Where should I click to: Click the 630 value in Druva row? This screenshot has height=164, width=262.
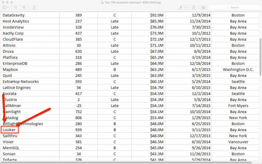click(x=79, y=52)
